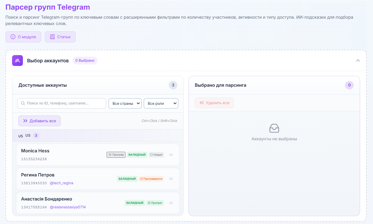
Task: Click the add arrows for Monica Hess
Action: (x=171, y=155)
